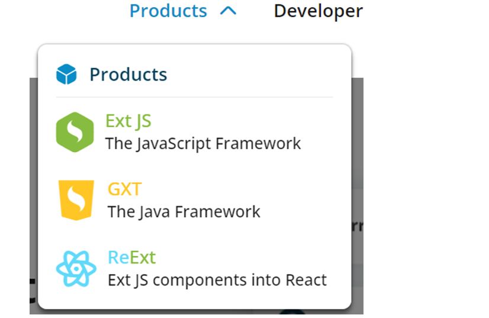Open the Developer menu in navigation bar

[x=318, y=11]
